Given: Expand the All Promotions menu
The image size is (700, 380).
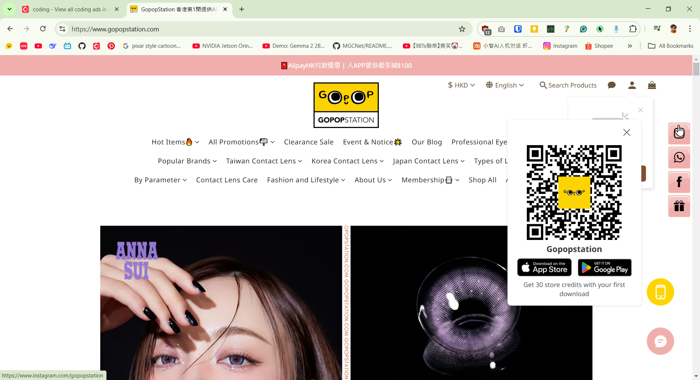Looking at the screenshot, I should click(241, 142).
